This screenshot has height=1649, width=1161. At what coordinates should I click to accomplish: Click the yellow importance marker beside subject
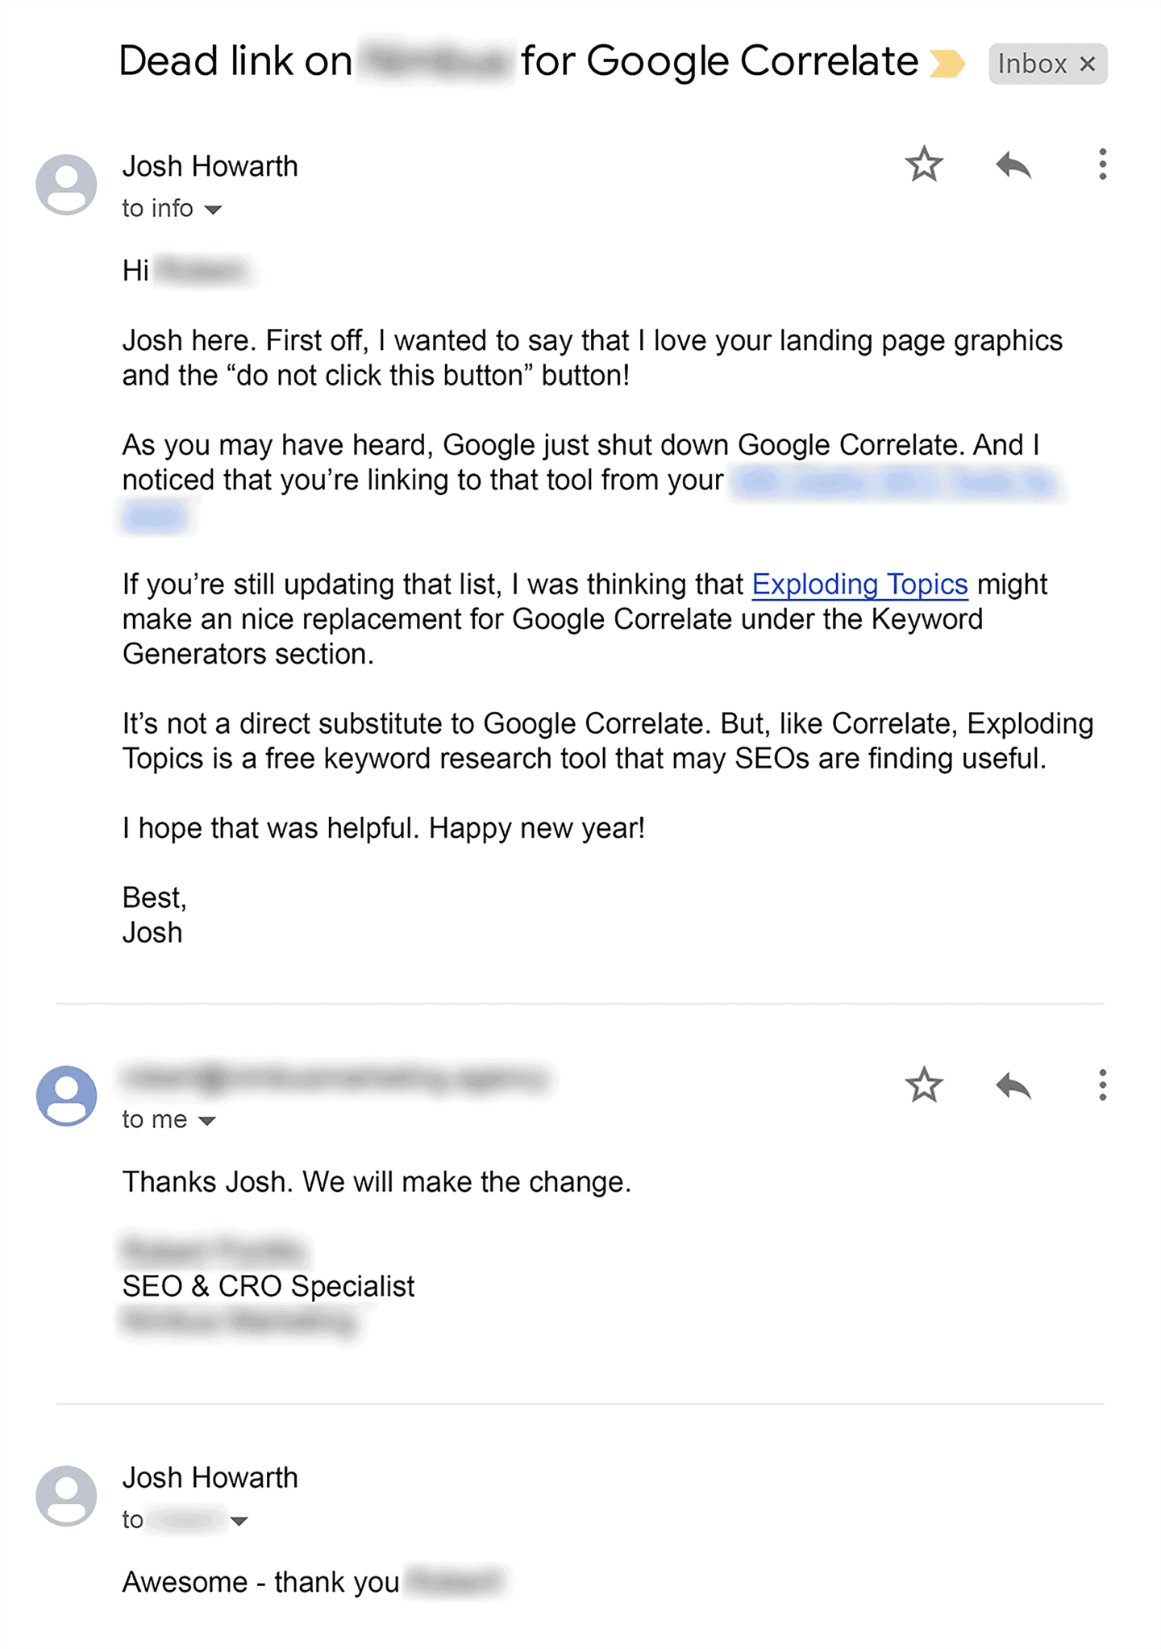pyautogui.click(x=947, y=64)
